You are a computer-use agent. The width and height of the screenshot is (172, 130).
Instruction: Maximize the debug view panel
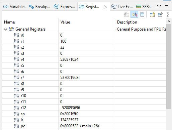pos(167,6)
